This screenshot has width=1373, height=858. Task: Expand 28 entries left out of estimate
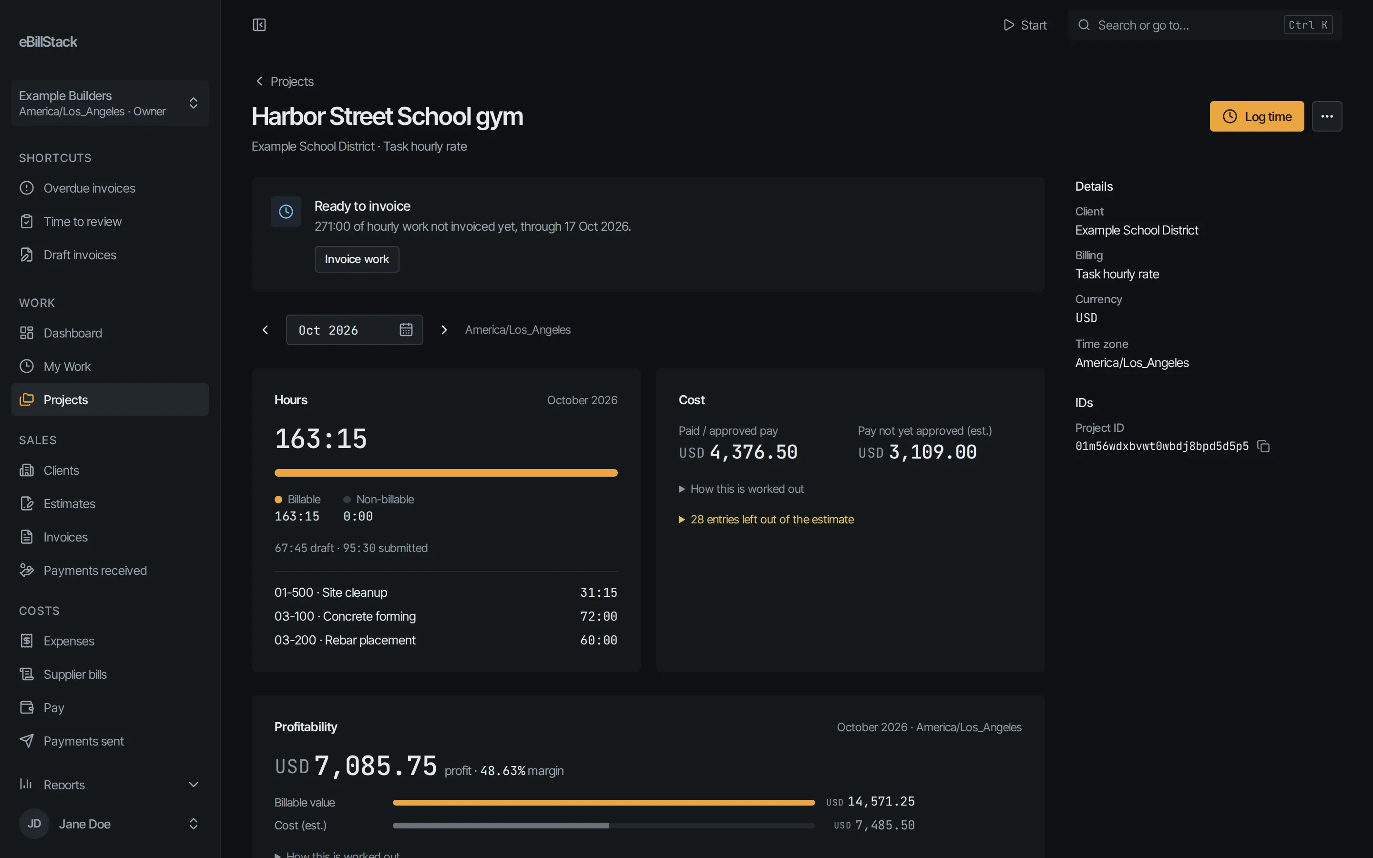[767, 520]
